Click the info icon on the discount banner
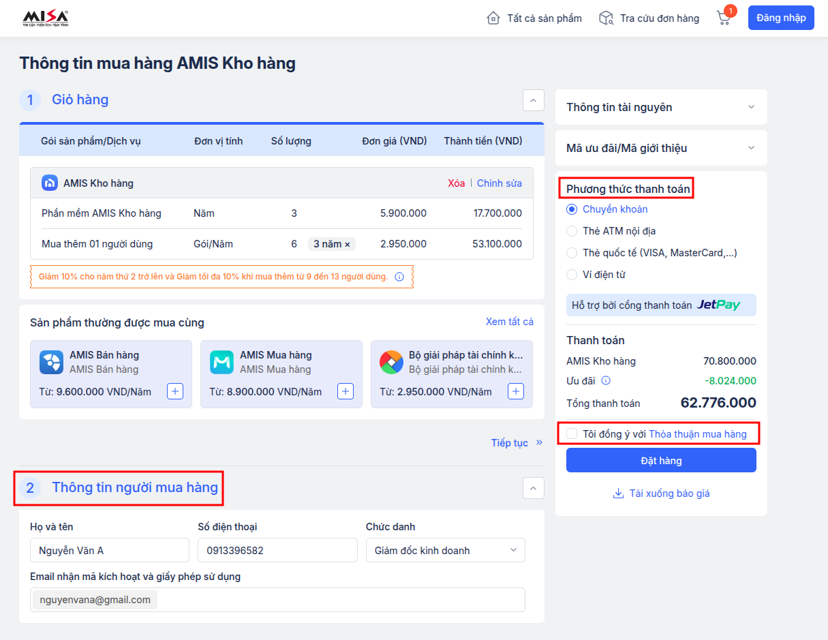The width and height of the screenshot is (828, 640). [x=399, y=277]
